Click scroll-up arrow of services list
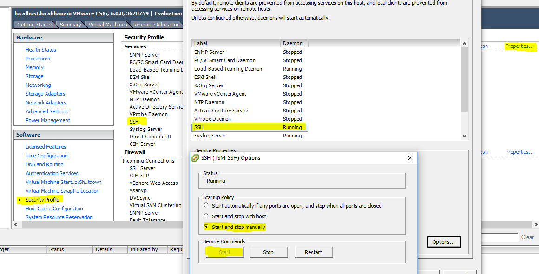This screenshot has width=539, height=274. 464,44
